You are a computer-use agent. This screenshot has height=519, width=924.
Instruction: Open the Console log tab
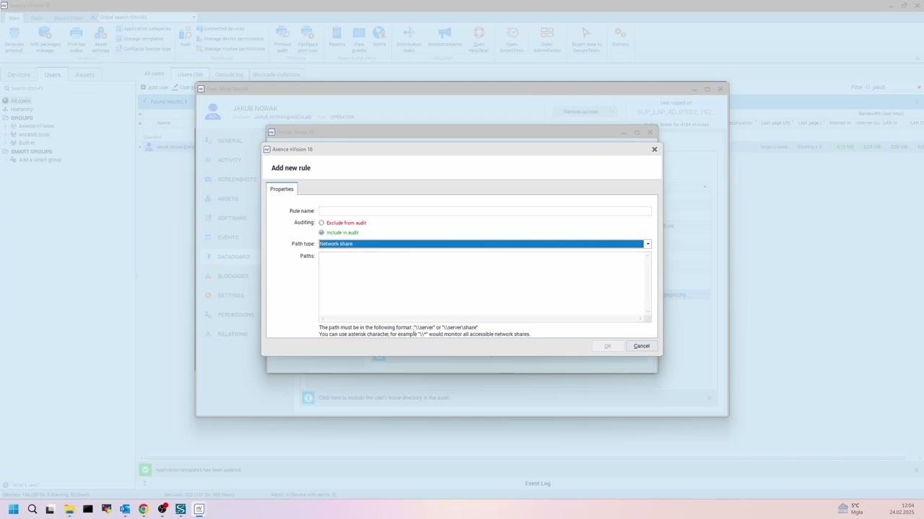pyautogui.click(x=229, y=74)
